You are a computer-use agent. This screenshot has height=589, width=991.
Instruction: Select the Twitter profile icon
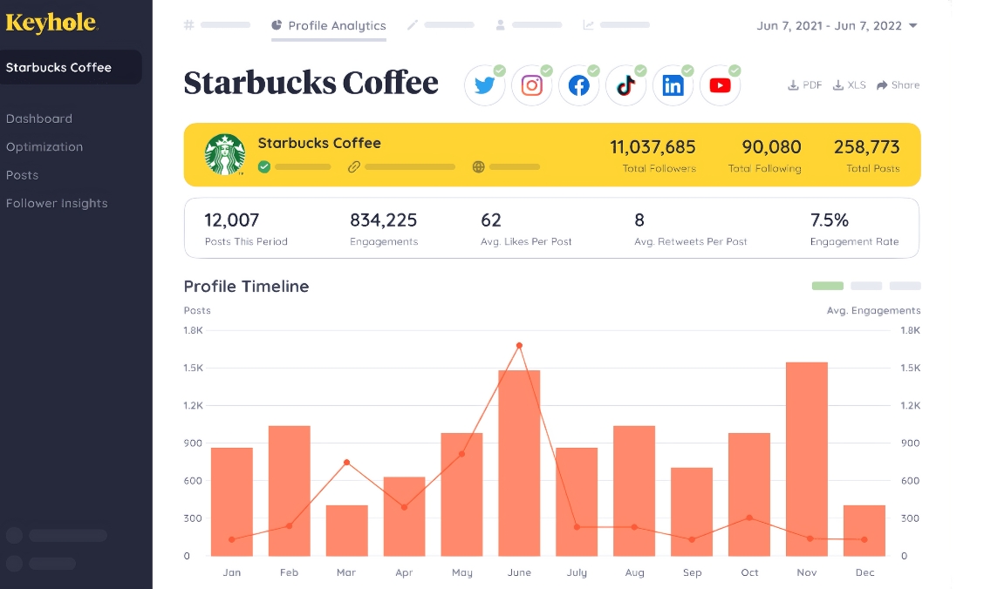tap(485, 85)
